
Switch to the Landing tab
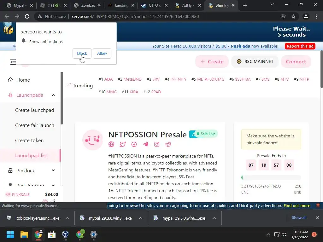click(120, 5)
